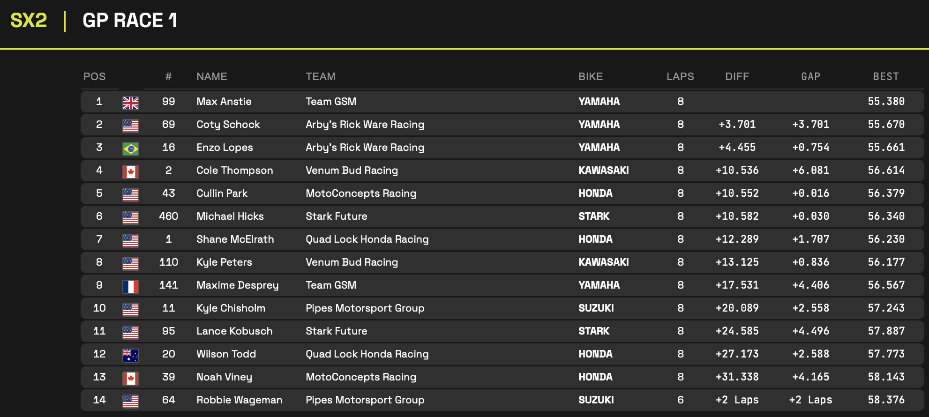Click the Australian flag beside Wilson Todd
Image resolution: width=929 pixels, height=417 pixels.
click(131, 355)
